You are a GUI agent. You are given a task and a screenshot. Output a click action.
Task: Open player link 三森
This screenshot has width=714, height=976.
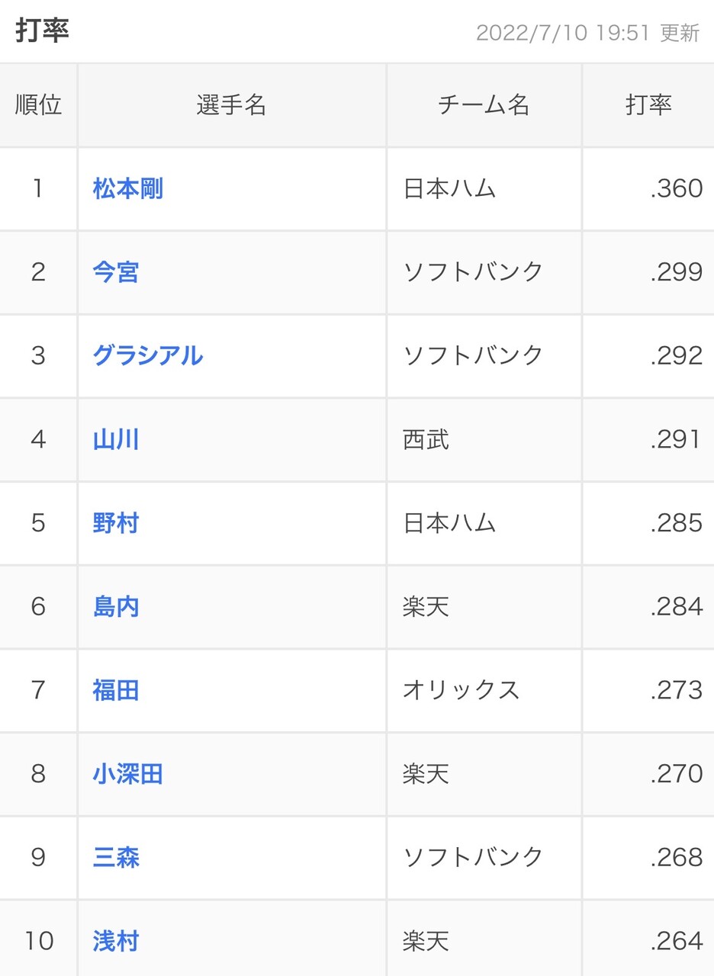point(116,859)
